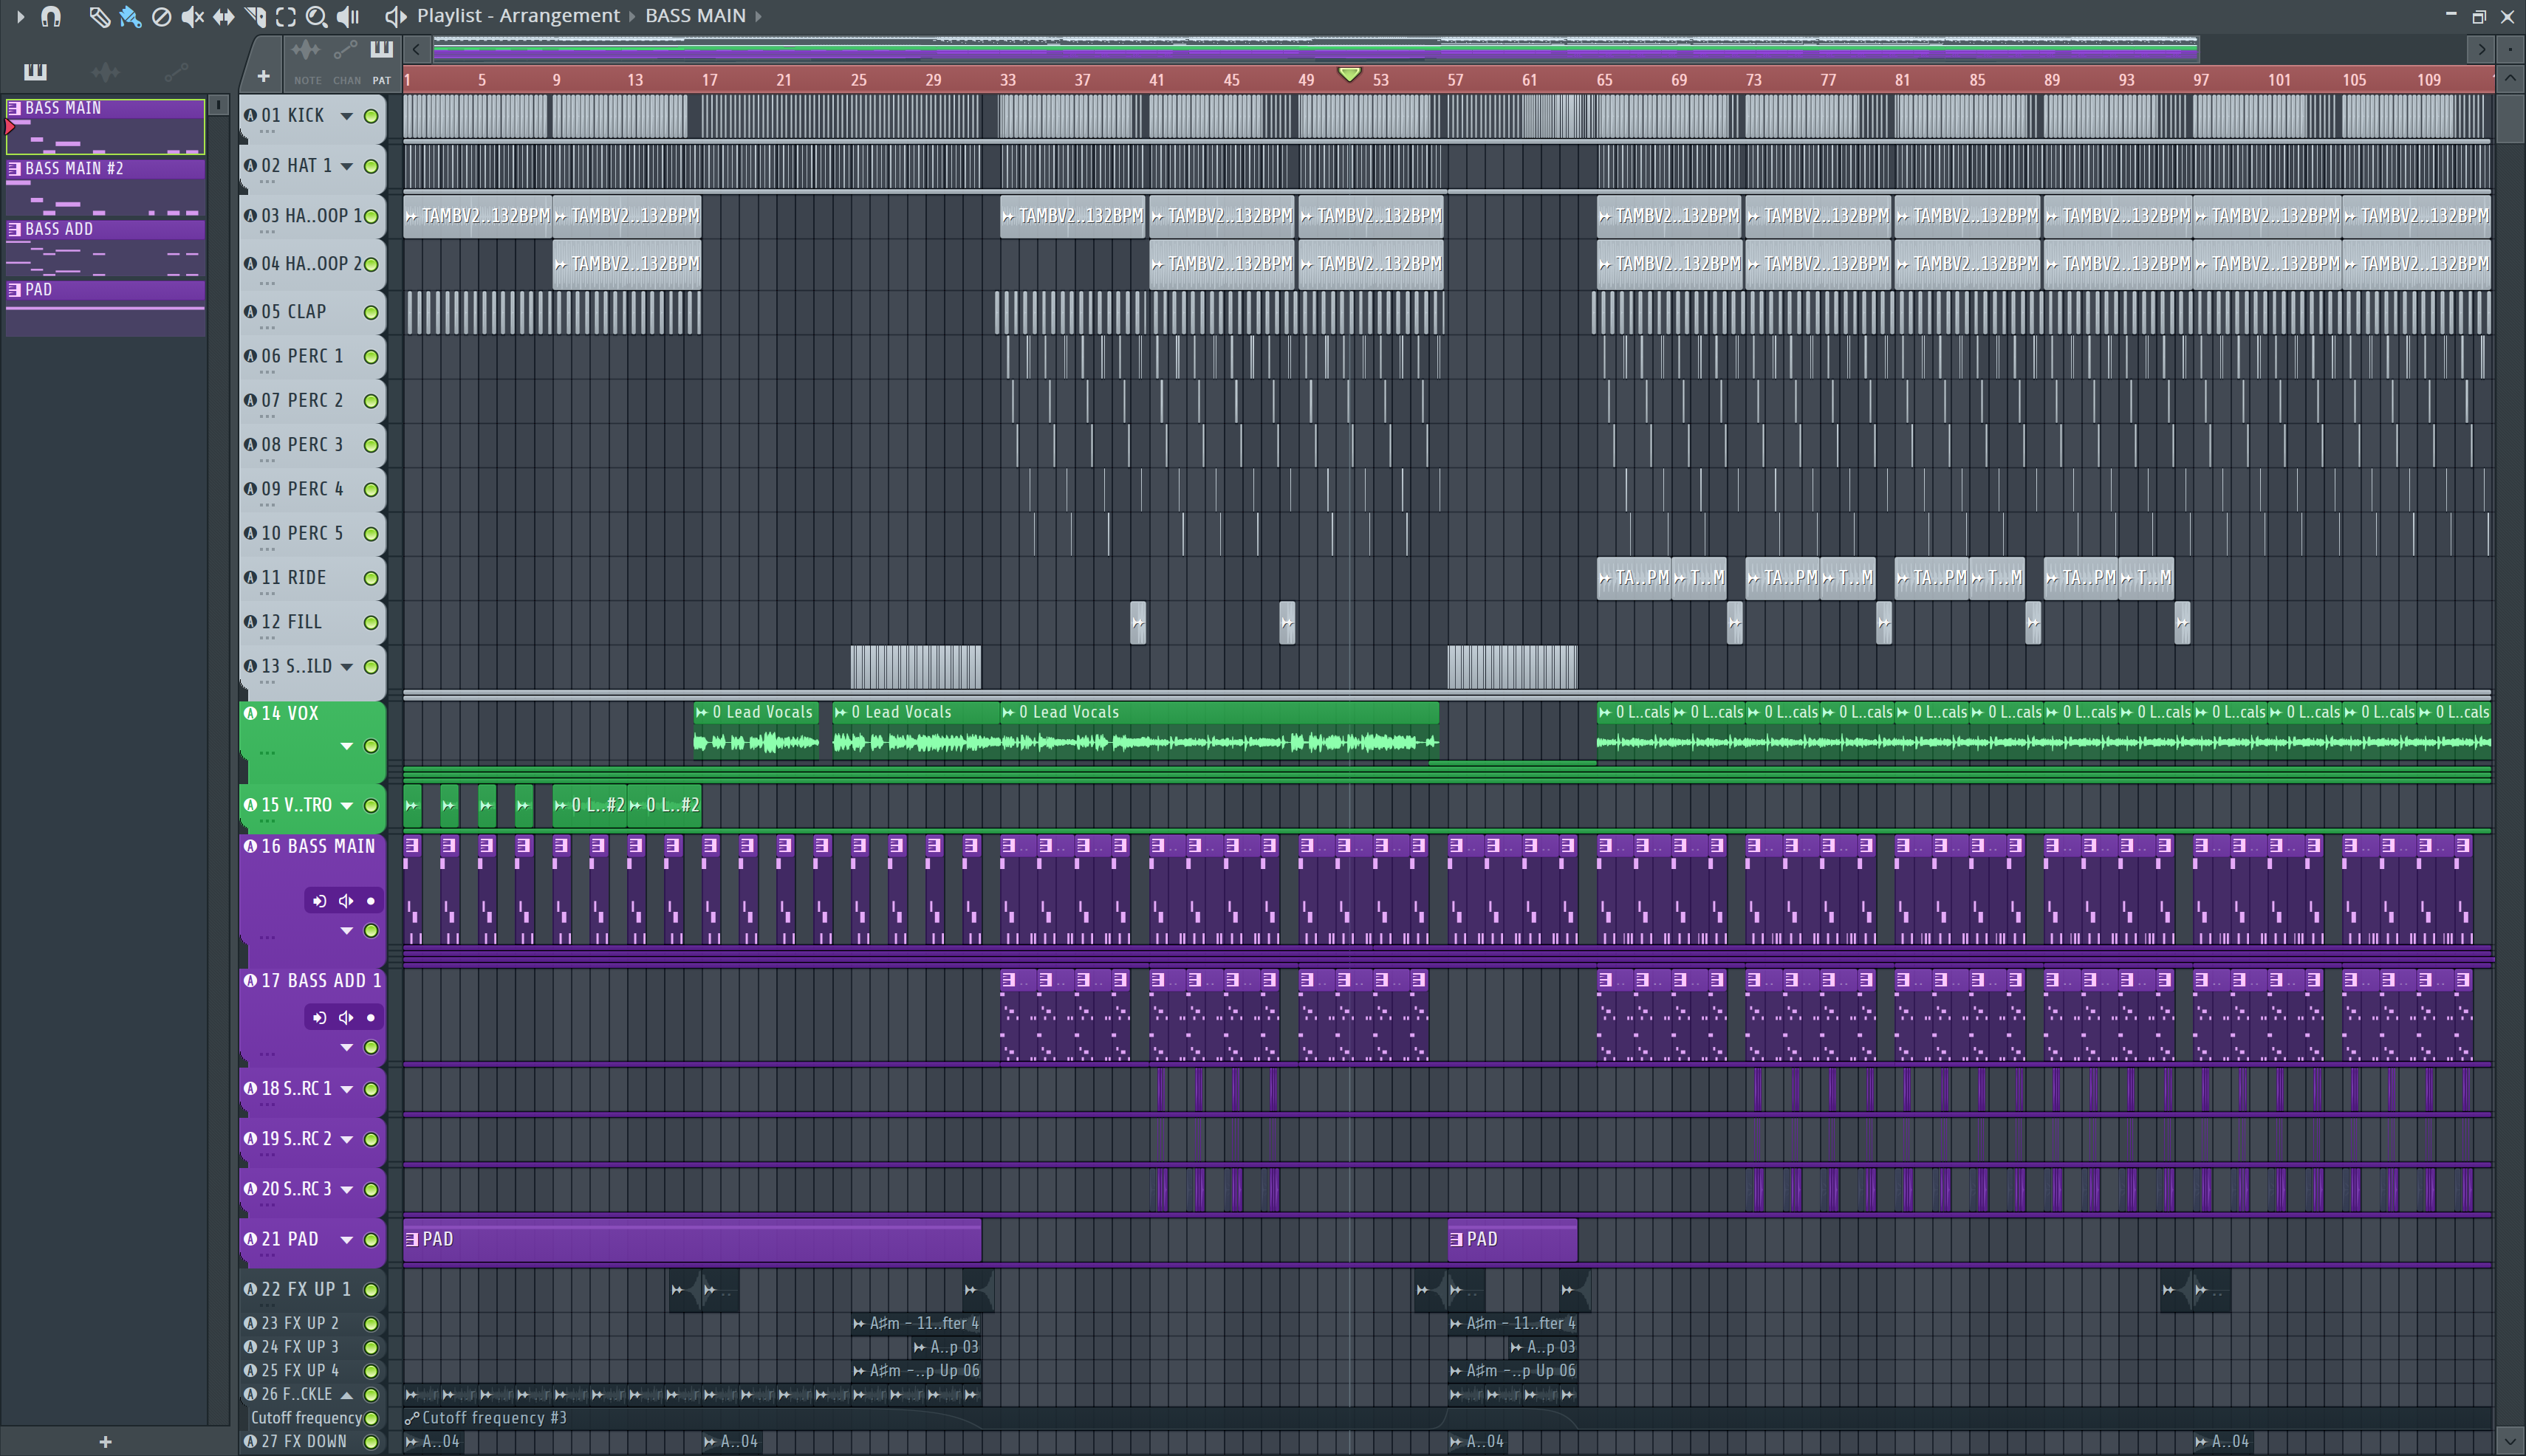Mute the 14 VOX track
Screen dimensions: 2526x1456
pyautogui.click(x=372, y=746)
